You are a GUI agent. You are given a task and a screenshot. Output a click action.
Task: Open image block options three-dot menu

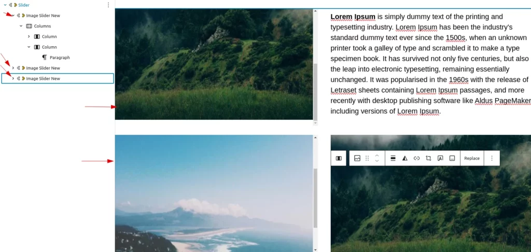click(492, 158)
